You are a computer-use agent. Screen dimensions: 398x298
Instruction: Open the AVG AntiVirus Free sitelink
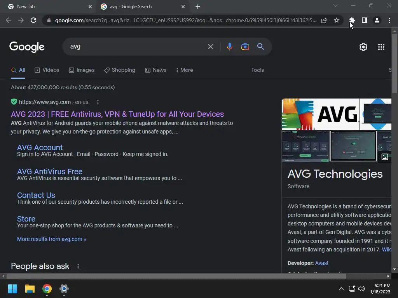point(50,172)
